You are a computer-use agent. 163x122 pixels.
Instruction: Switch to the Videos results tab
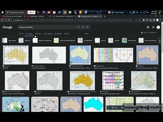(x=58, y=34)
